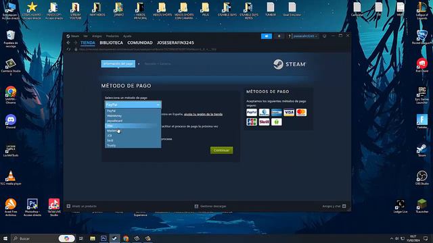The image size is (433, 243).
Task: Choose Visa in the dropdown list
Action: point(133,126)
